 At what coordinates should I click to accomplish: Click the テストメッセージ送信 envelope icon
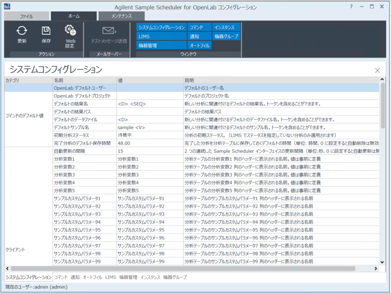pos(109,31)
